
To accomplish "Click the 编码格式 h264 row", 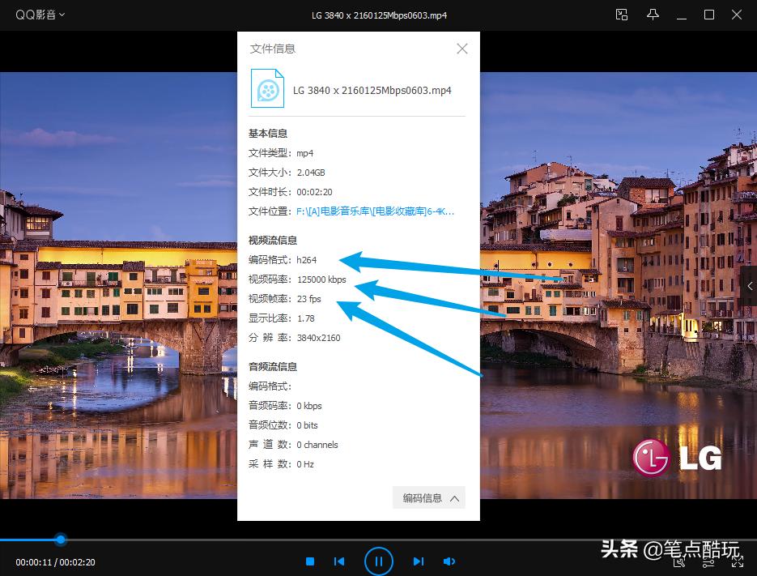I will tap(283, 260).
